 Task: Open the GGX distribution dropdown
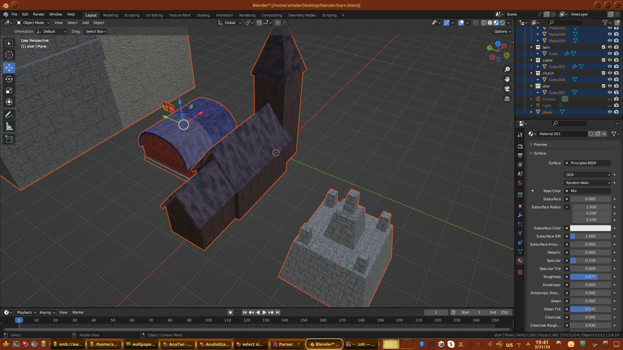(x=588, y=175)
